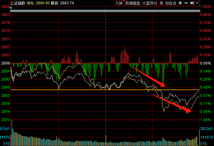Click the 最新 2883.74 value
214x146 pixels.
[x=62, y=3]
